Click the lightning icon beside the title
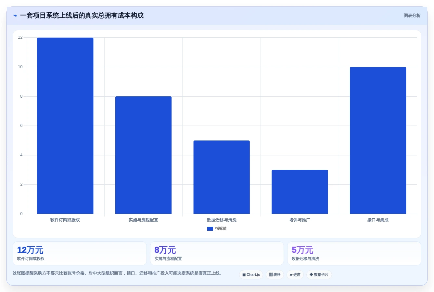 click(x=15, y=16)
